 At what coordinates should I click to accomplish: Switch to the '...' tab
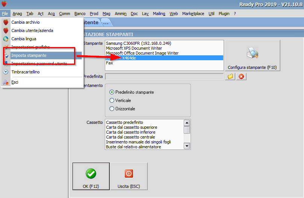pos(106,23)
